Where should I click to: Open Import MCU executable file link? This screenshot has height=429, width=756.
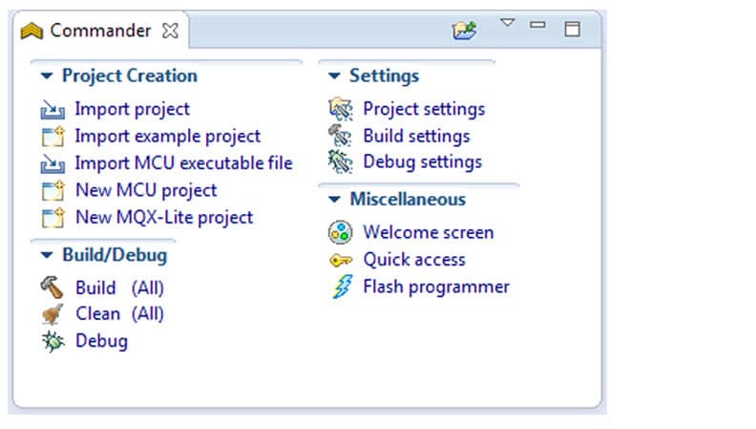point(183,163)
